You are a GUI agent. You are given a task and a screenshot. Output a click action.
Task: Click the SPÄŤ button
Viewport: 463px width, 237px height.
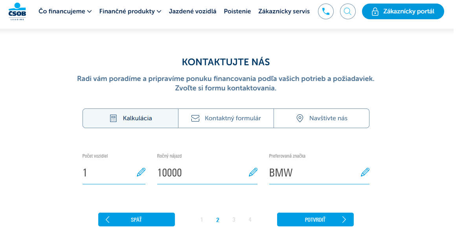tap(136, 219)
